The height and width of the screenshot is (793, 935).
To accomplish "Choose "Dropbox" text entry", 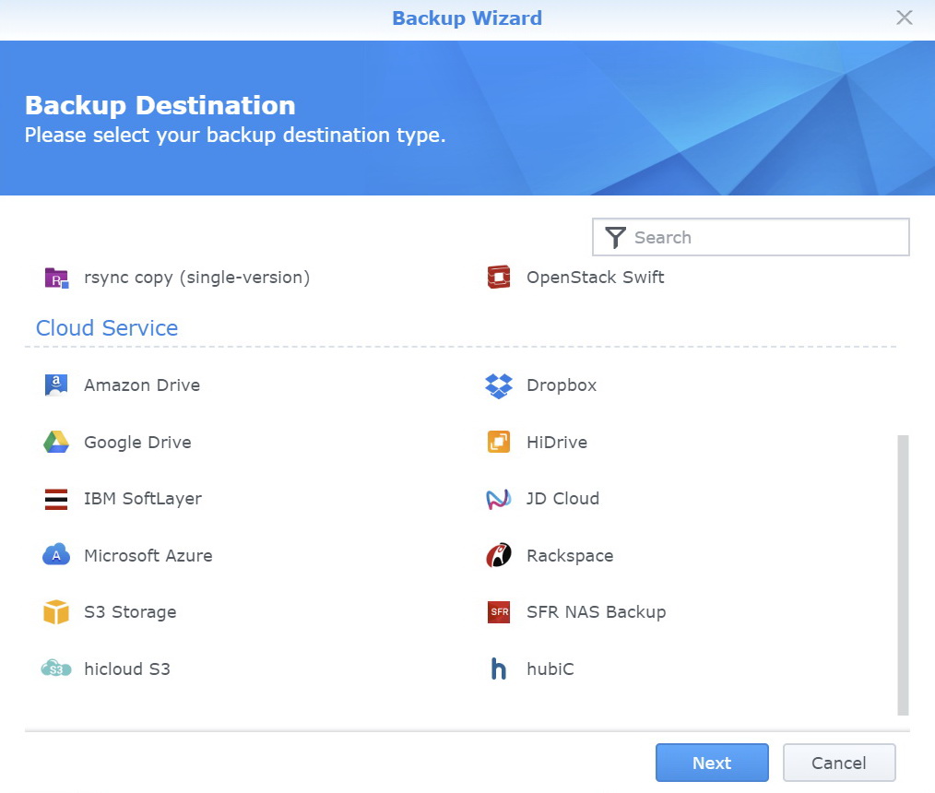I will (x=562, y=385).
